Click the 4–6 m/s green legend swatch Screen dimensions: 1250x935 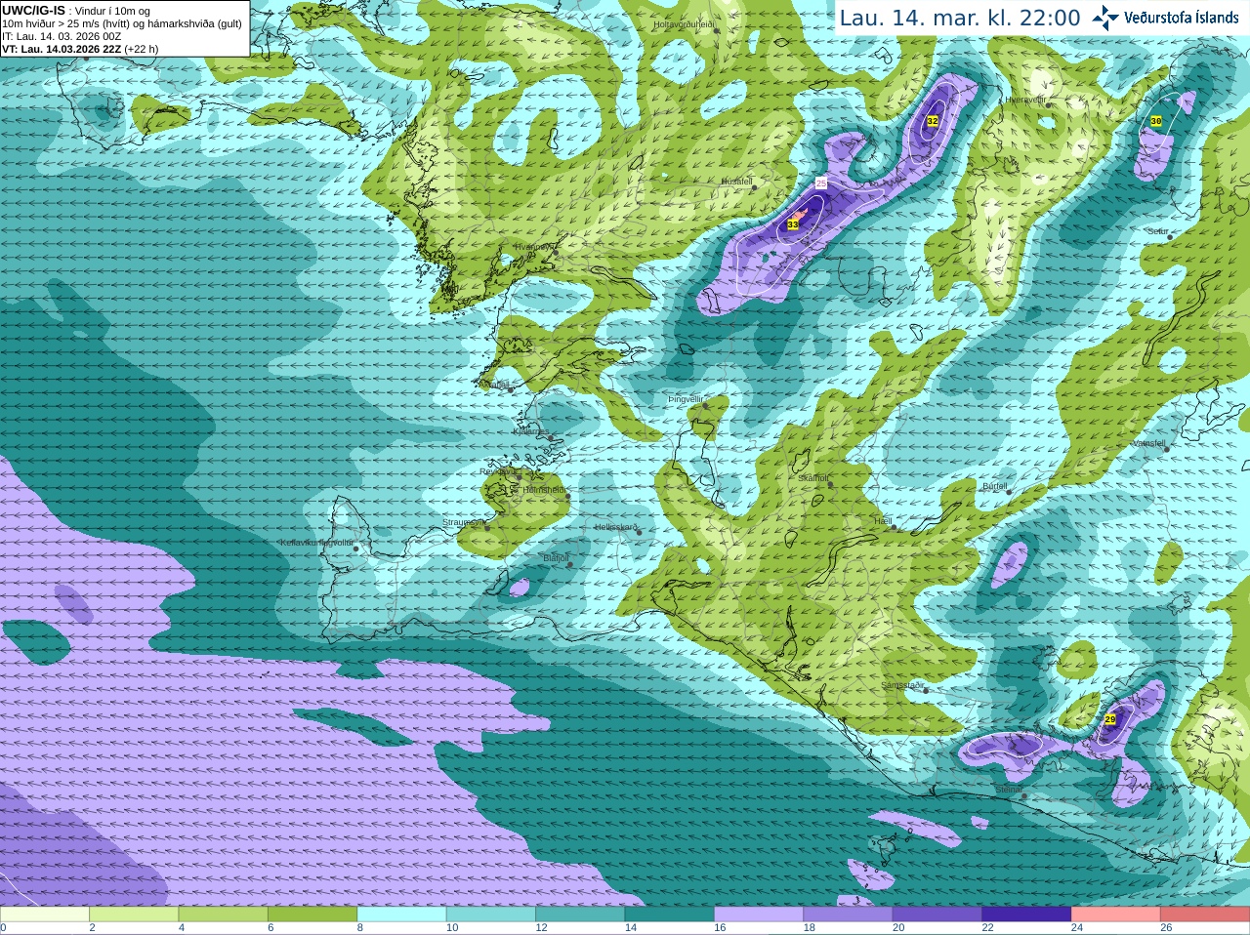pyautogui.click(x=224, y=915)
